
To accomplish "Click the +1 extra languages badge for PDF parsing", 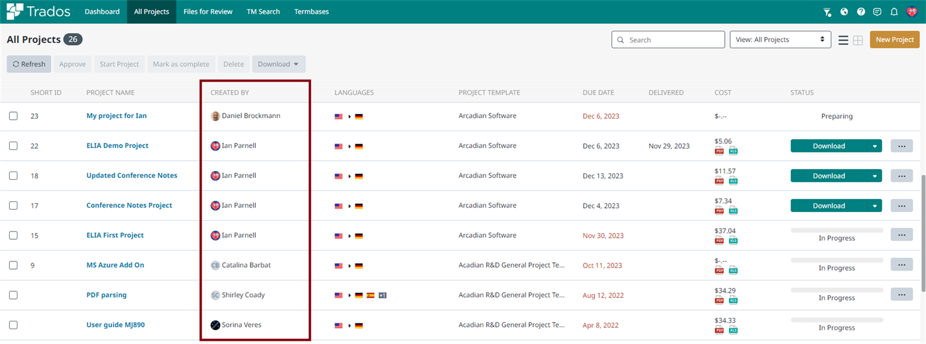I will click(382, 295).
